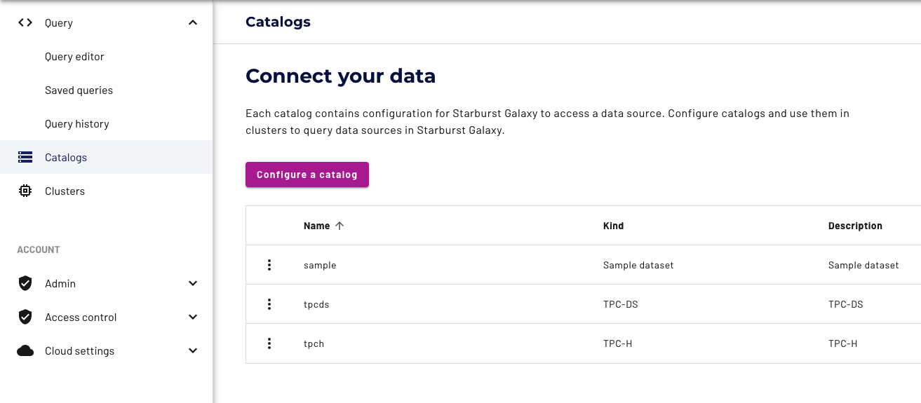921x403 pixels.
Task: Click the Kind column header
Action: pyautogui.click(x=613, y=226)
